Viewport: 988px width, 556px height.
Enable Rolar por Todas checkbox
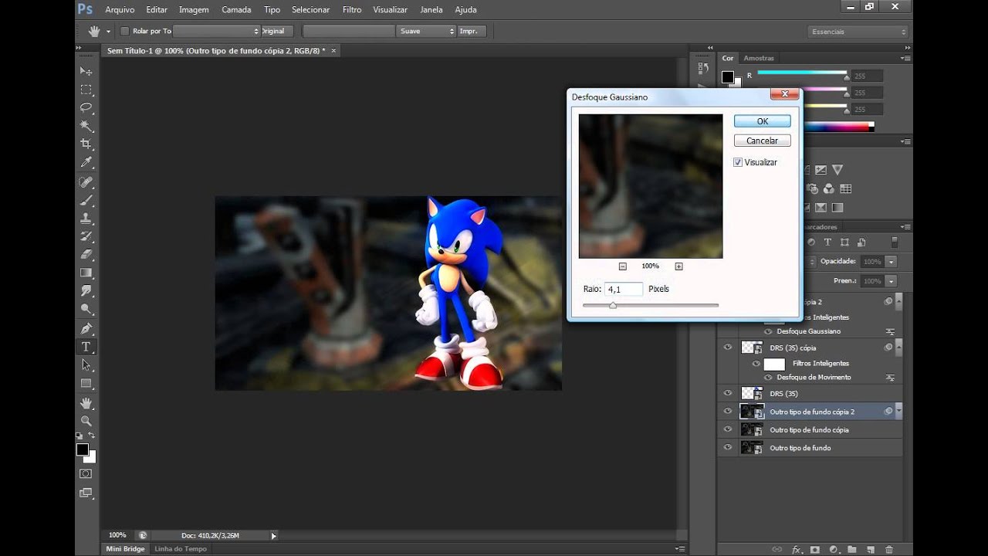125,31
